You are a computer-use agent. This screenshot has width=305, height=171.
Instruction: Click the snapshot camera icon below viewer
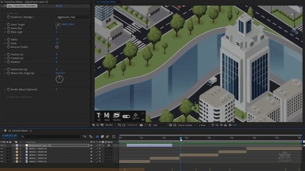coord(141,125)
